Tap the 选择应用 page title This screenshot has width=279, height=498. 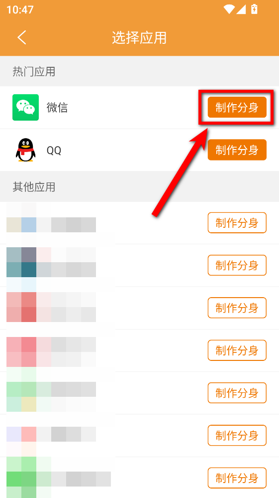(x=139, y=37)
